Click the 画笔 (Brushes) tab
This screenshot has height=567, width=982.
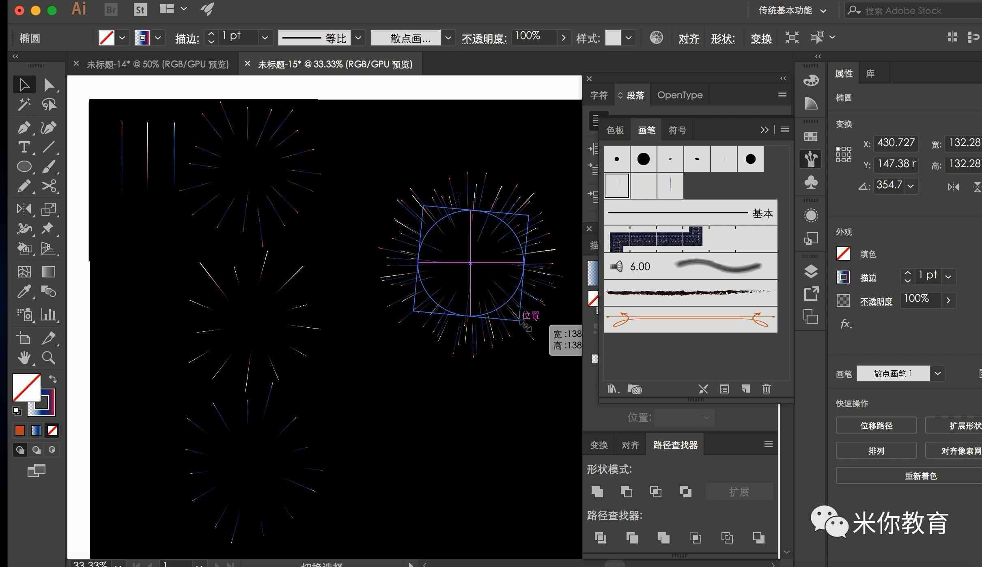tap(646, 130)
